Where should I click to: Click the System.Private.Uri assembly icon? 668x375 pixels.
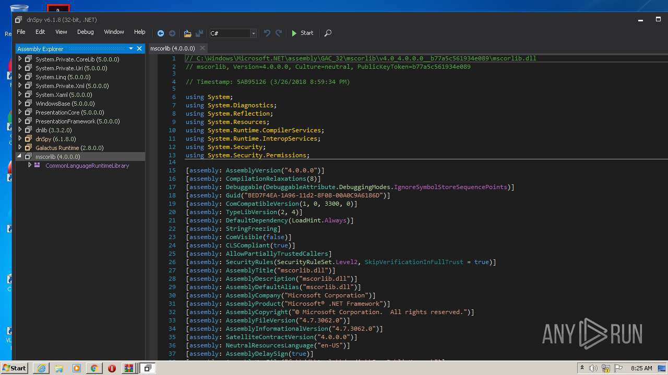[x=29, y=68]
